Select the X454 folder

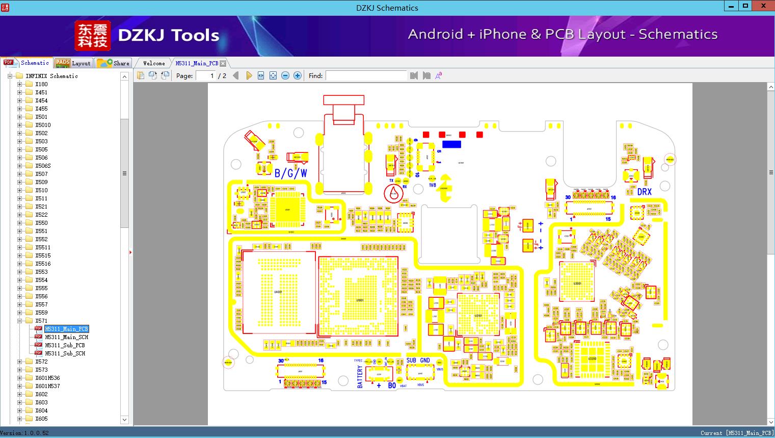pos(41,100)
